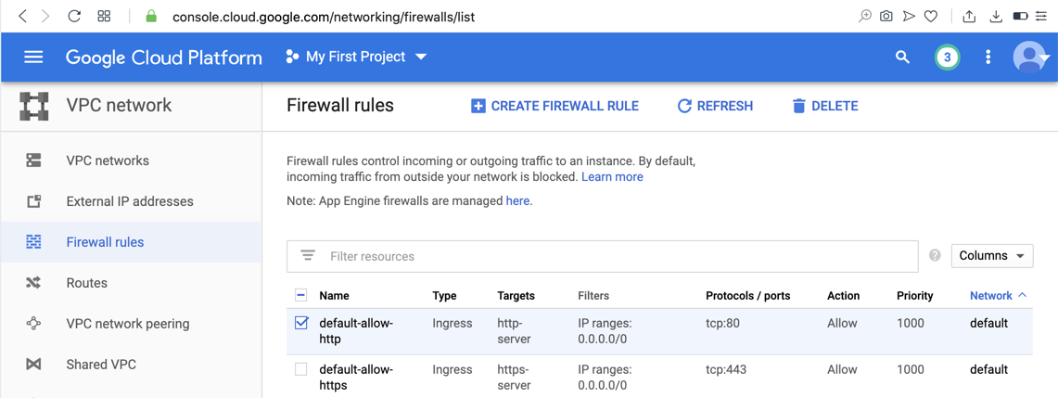1058x398 pixels.
Task: Click the VPC network peering icon
Action: coord(33,324)
